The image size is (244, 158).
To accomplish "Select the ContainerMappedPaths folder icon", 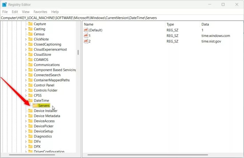I will tap(30, 80).
